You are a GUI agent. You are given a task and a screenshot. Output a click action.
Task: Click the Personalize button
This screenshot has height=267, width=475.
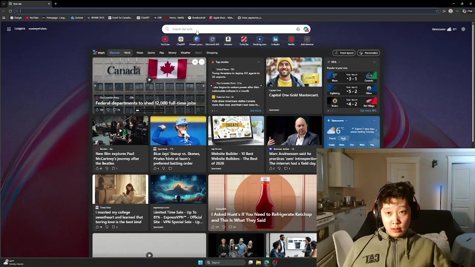368,53
